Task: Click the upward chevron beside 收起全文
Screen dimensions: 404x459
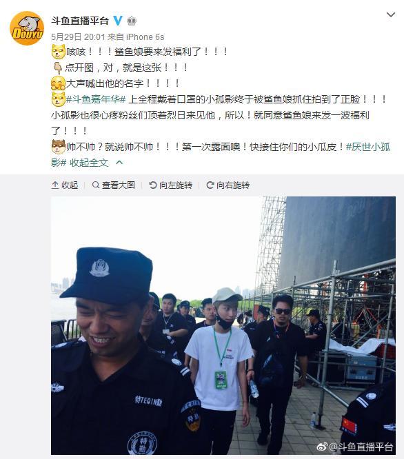Action: [119, 162]
